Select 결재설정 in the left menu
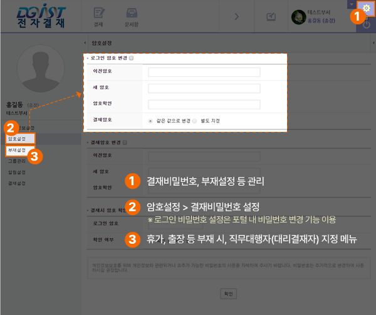This screenshot has height=315, width=376. coord(17,183)
